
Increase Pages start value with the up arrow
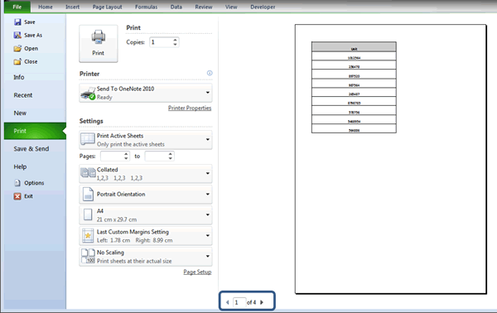pos(126,154)
